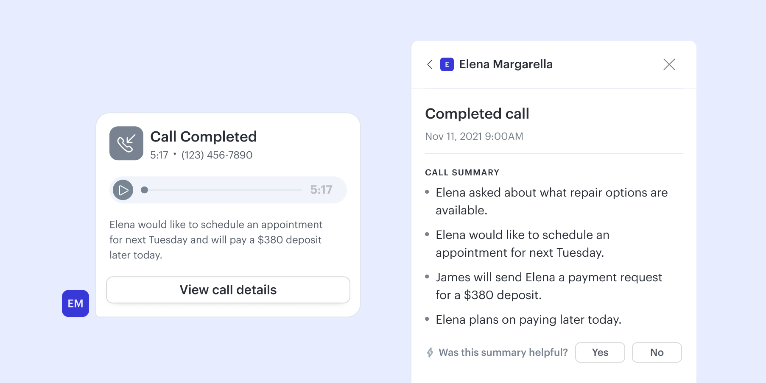This screenshot has height=383, width=766.
Task: Click the incoming call phone icon
Action: click(126, 143)
